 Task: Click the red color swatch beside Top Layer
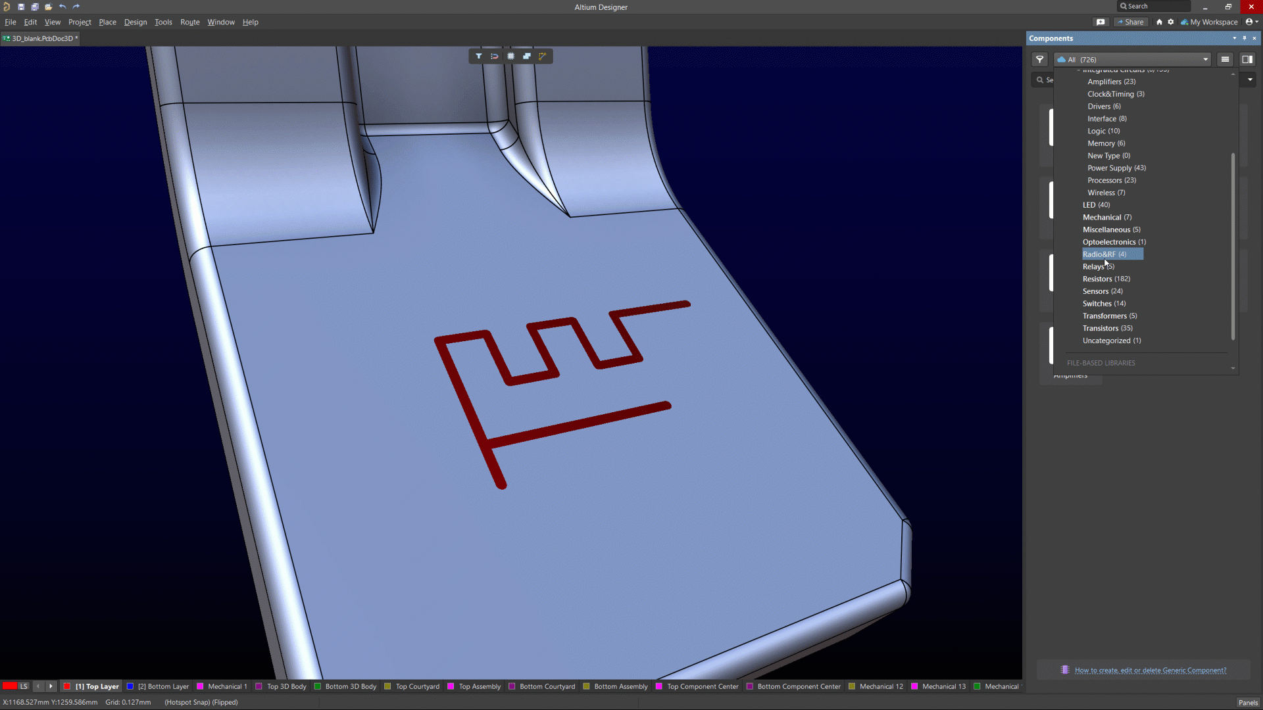point(66,686)
